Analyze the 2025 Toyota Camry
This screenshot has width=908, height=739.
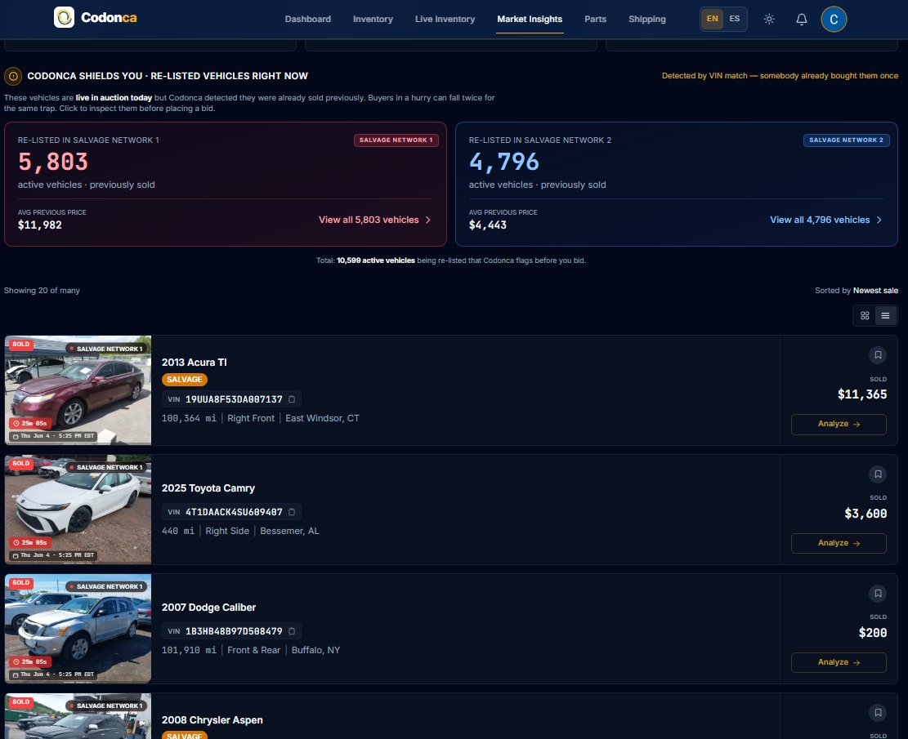coord(839,543)
